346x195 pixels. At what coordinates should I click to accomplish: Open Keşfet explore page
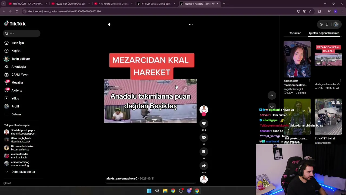point(16,51)
